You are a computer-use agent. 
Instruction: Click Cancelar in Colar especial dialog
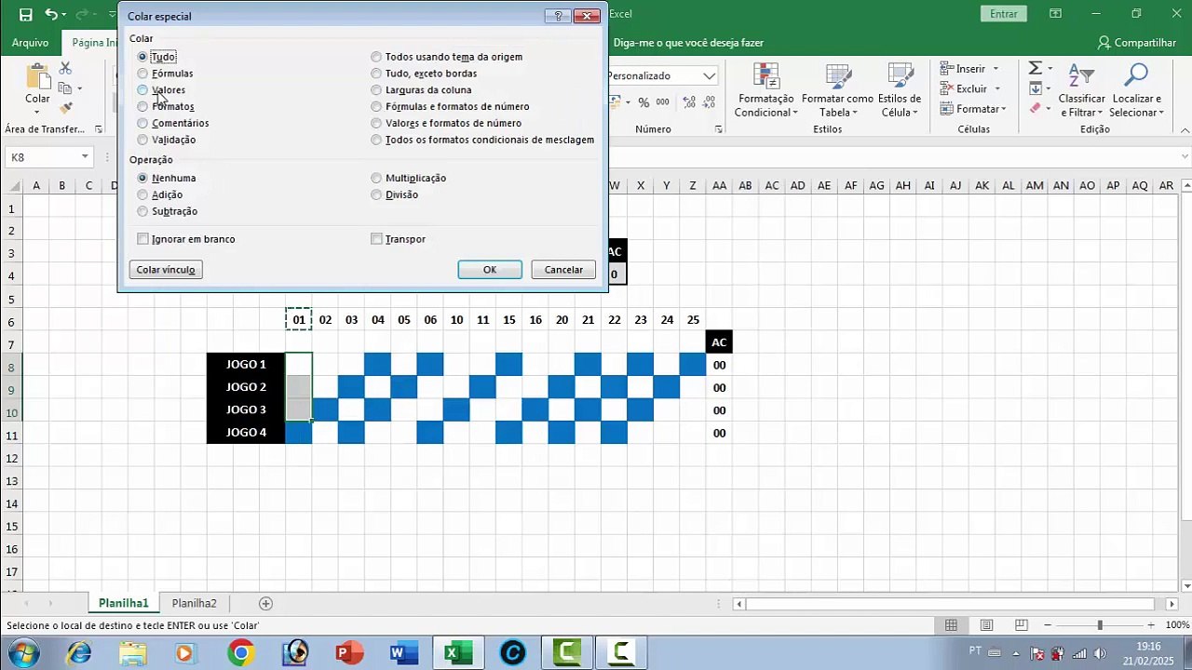point(563,270)
